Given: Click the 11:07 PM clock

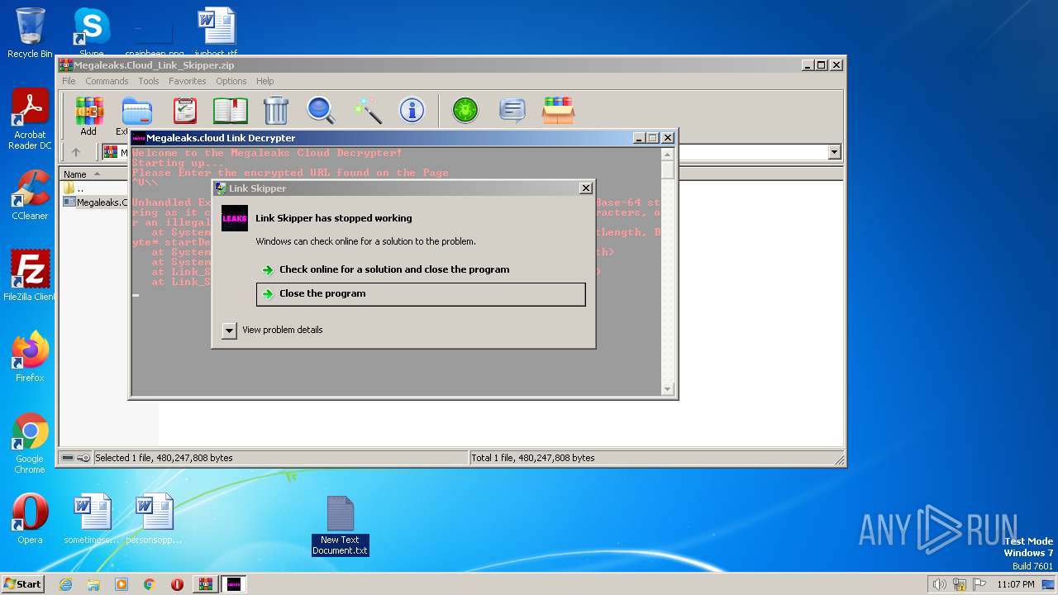Looking at the screenshot, I should [1015, 584].
